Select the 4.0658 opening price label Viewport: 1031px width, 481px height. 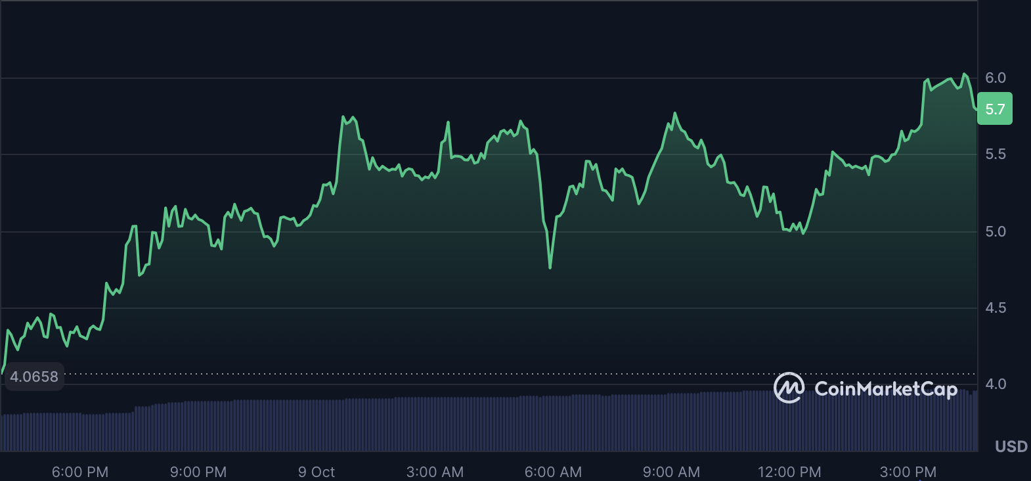pyautogui.click(x=34, y=377)
